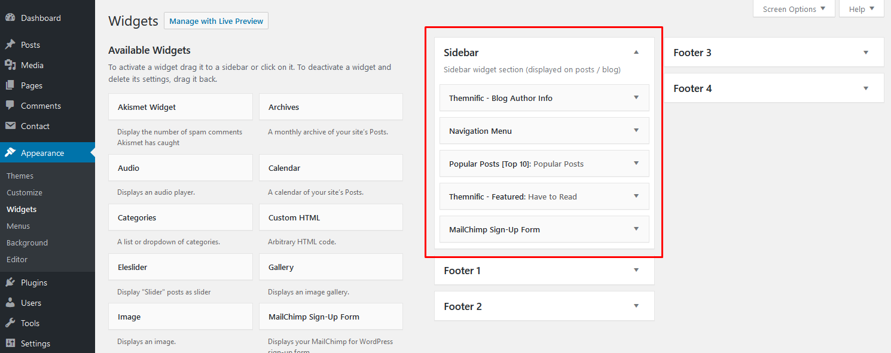Open the Themes submenu link
This screenshot has height=353, width=891.
coord(20,176)
